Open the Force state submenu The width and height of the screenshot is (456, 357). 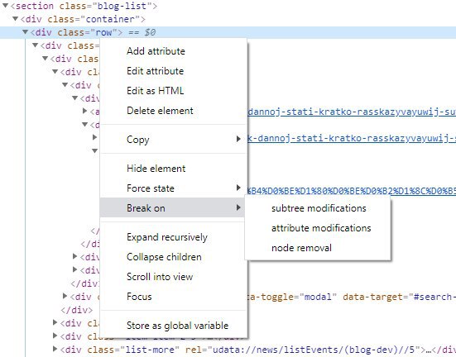tap(173, 188)
